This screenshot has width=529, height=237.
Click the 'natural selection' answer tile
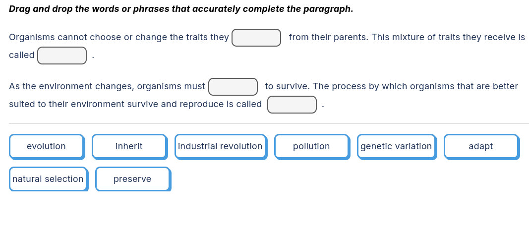click(x=48, y=179)
